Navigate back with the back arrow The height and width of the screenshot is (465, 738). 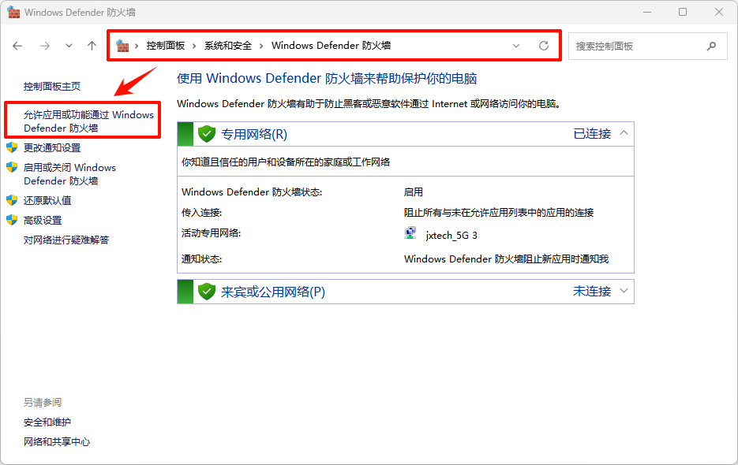[x=17, y=46]
